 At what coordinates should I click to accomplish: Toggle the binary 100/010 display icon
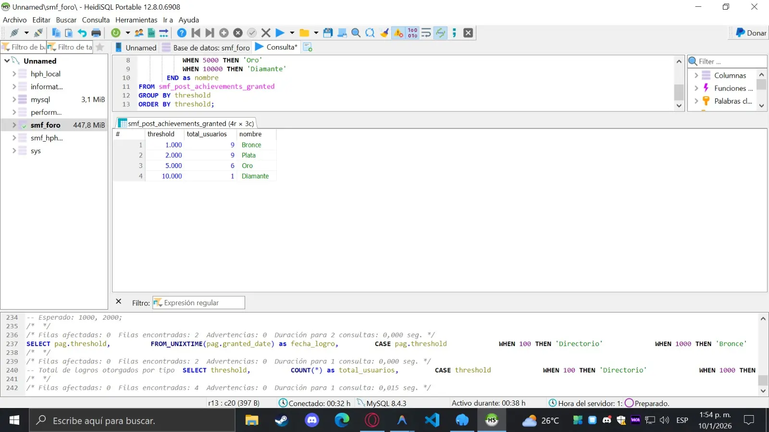tap(412, 33)
